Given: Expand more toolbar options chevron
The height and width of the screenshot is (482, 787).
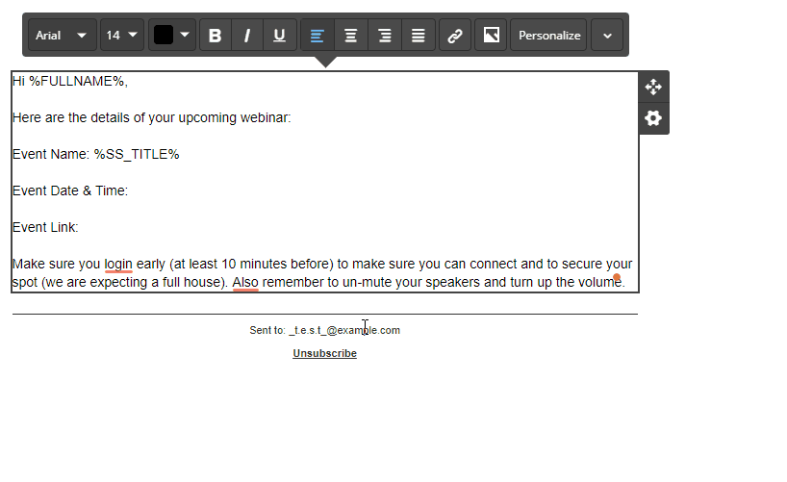Looking at the screenshot, I should 607,36.
